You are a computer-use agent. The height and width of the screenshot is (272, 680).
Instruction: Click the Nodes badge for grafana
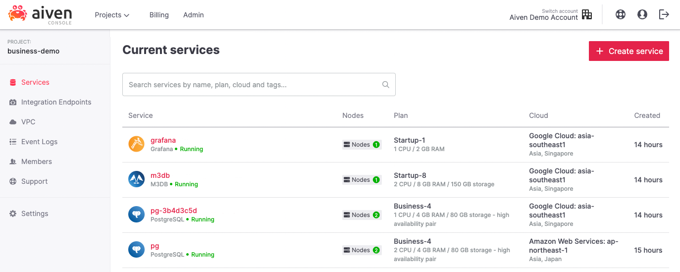click(362, 145)
